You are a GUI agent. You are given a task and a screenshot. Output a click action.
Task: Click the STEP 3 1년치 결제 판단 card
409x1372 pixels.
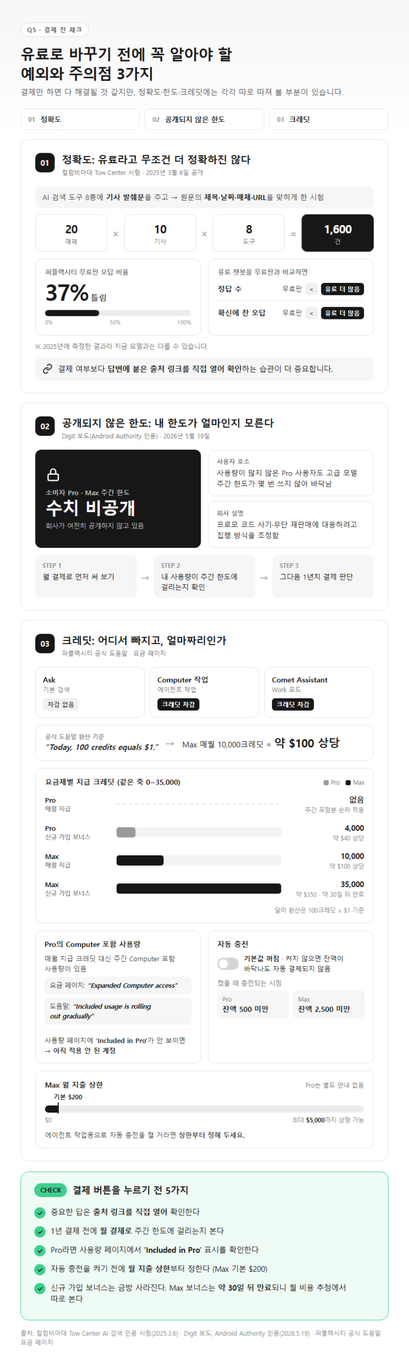pyautogui.click(x=323, y=576)
